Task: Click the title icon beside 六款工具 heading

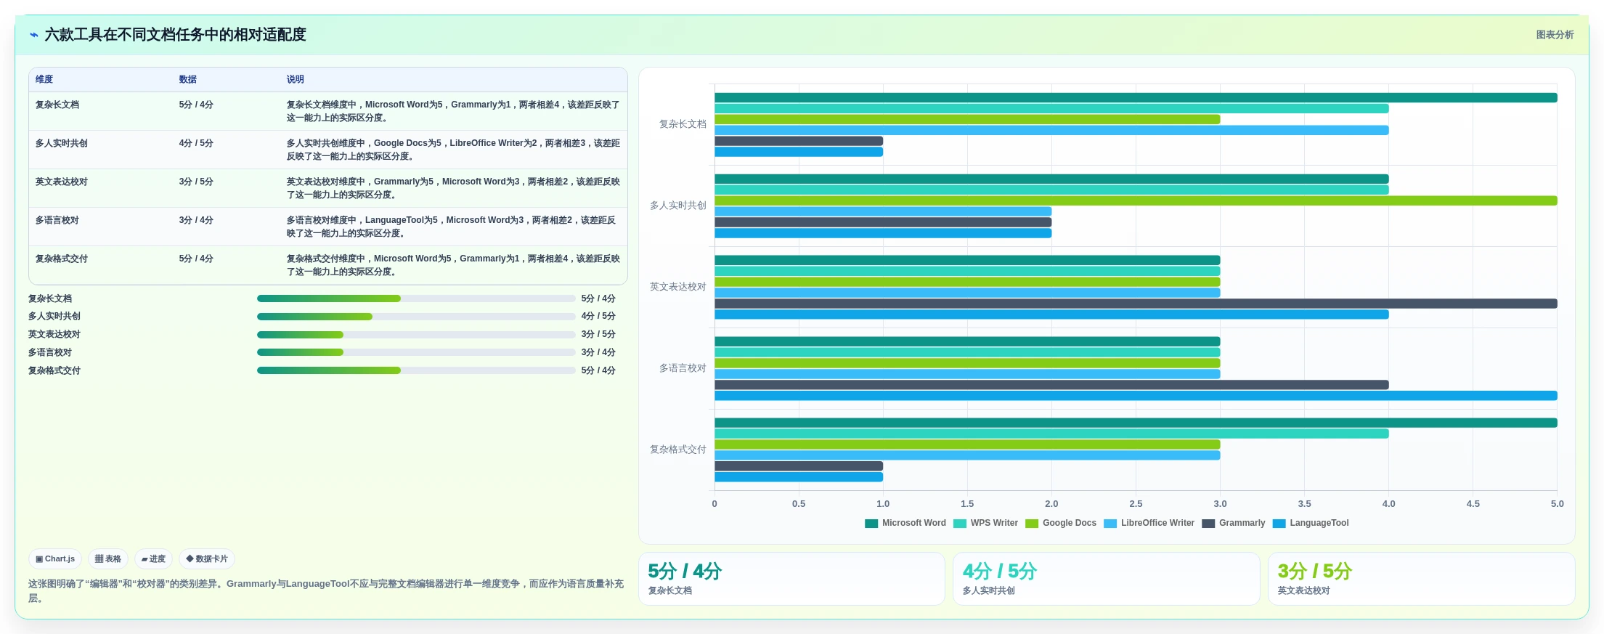Action: 33,35
